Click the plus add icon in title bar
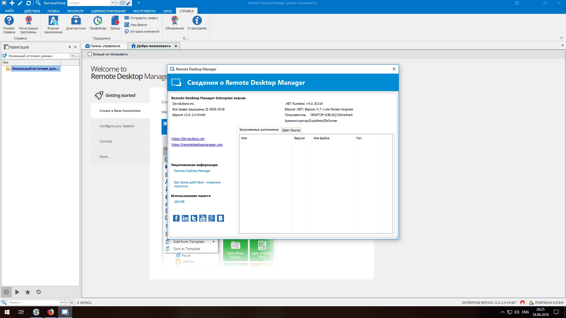This screenshot has width=566, height=318. click(x=12, y=3)
